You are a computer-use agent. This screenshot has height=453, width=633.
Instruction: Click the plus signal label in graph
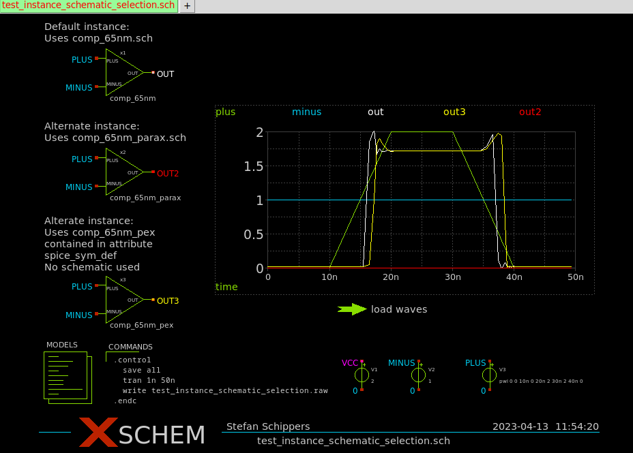point(226,112)
